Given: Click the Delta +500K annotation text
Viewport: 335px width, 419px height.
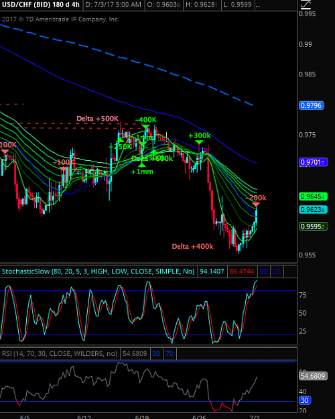Looking at the screenshot, I should click(97, 119).
